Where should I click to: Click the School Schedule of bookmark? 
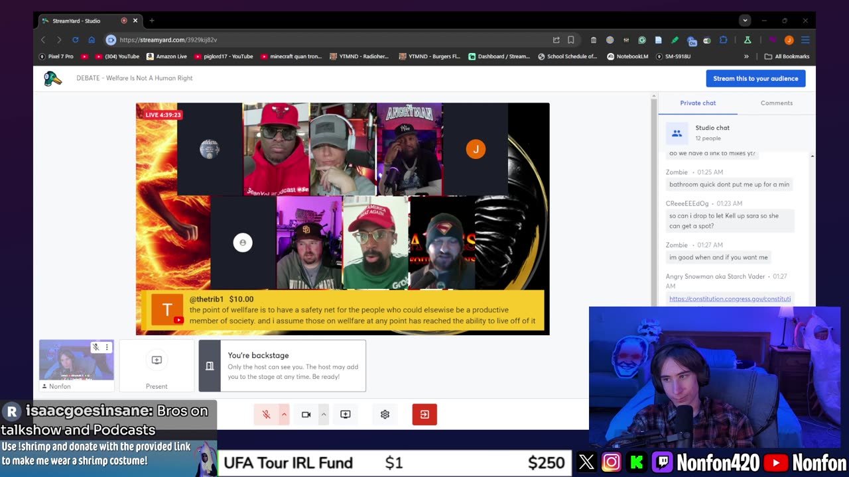click(568, 56)
